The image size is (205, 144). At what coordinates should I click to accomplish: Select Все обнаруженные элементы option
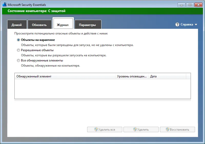click(x=18, y=60)
